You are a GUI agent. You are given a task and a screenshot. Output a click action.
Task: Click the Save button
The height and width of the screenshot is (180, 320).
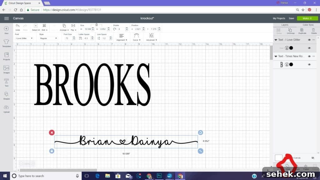click(291, 18)
